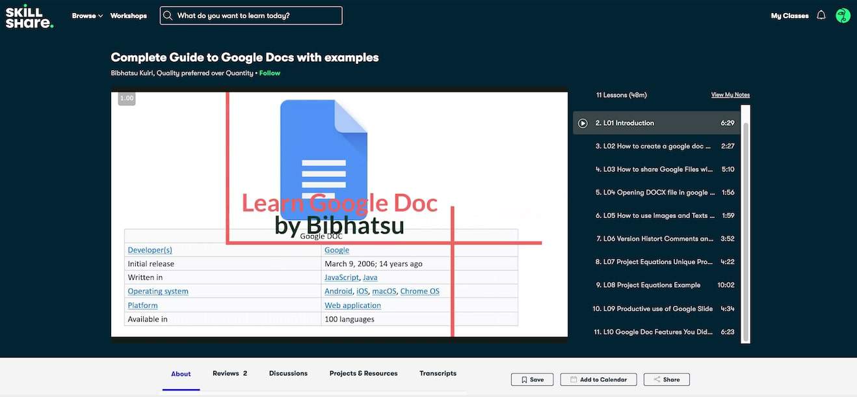Switch to the Projects & Resources tab
This screenshot has width=857, height=397.
(x=363, y=374)
